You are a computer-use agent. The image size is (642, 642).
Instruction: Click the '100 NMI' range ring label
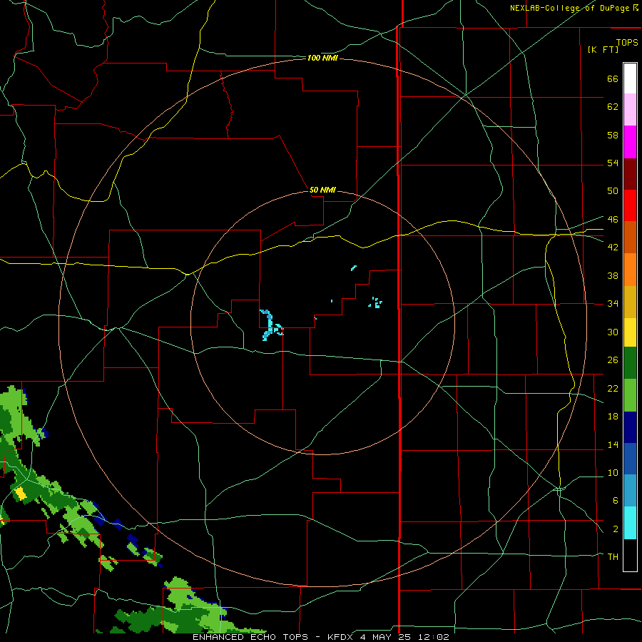click(322, 58)
